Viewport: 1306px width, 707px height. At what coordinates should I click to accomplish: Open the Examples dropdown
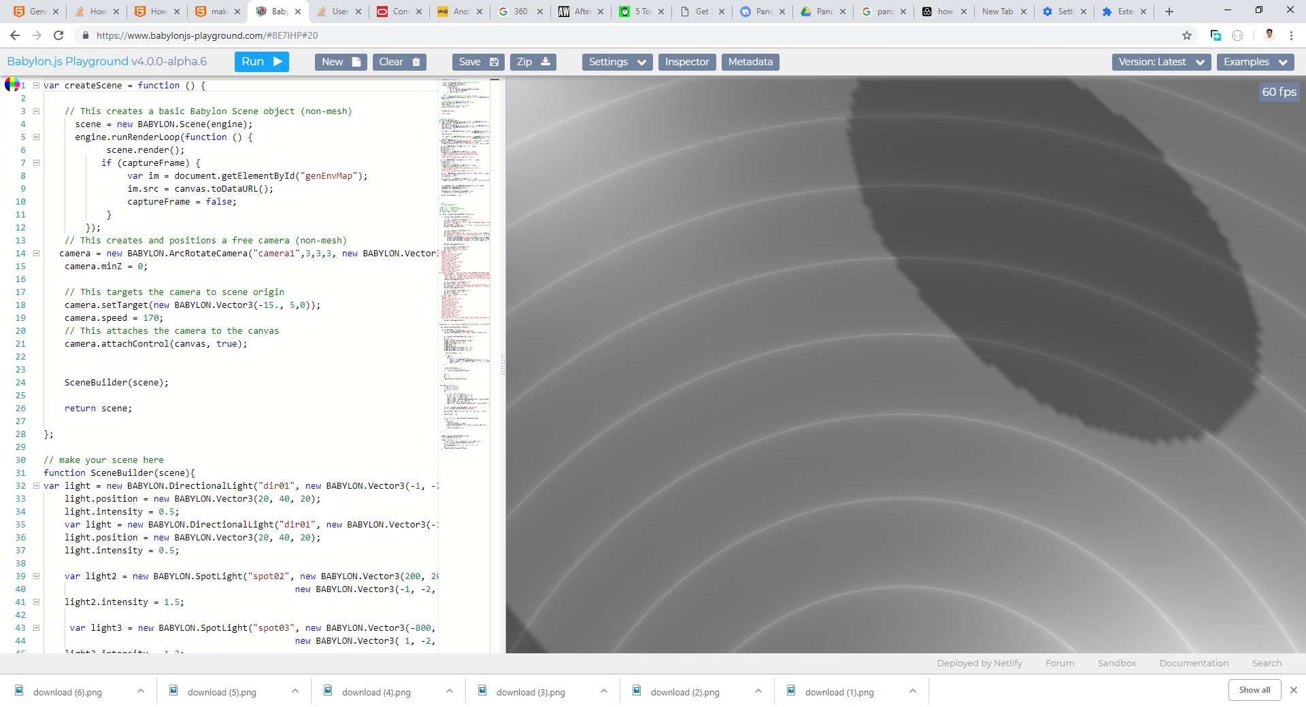(1255, 62)
